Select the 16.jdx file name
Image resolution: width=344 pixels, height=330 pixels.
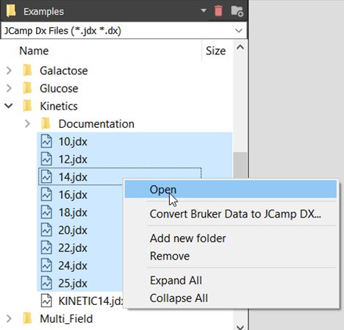point(73,195)
